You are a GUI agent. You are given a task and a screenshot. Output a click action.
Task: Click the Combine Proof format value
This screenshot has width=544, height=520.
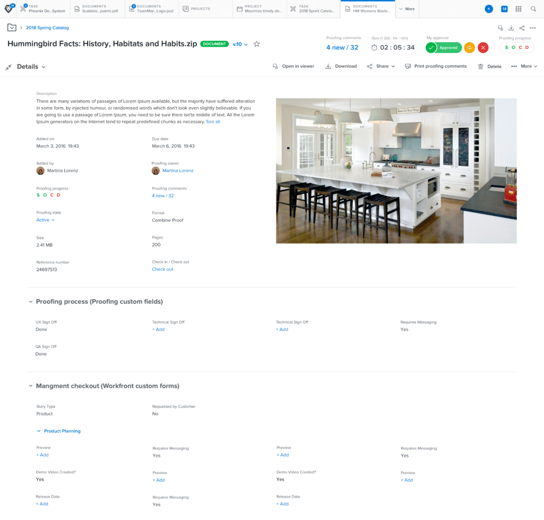click(x=167, y=220)
